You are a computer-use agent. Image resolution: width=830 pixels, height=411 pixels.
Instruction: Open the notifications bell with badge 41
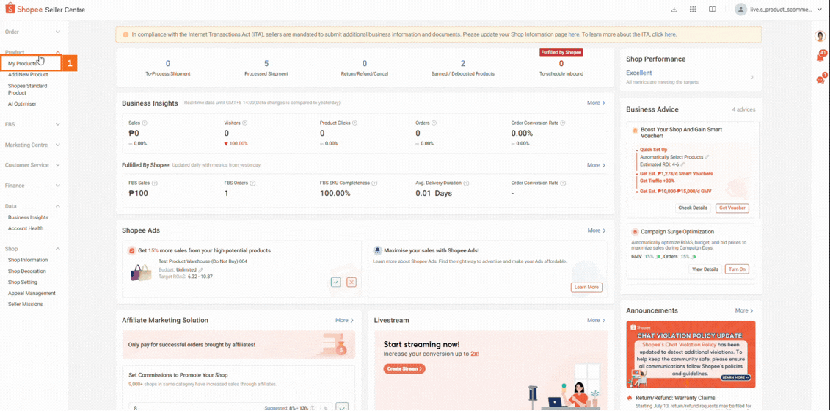pyautogui.click(x=820, y=57)
